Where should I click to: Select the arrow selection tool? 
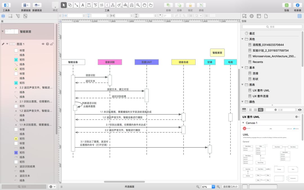(x=64, y=5)
